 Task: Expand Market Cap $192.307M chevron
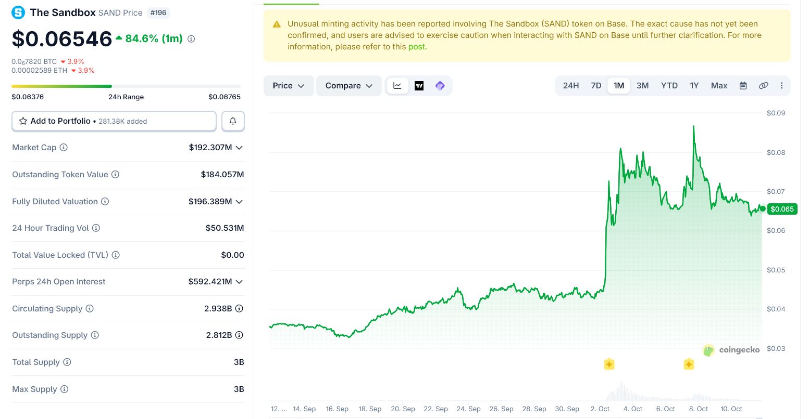[239, 148]
